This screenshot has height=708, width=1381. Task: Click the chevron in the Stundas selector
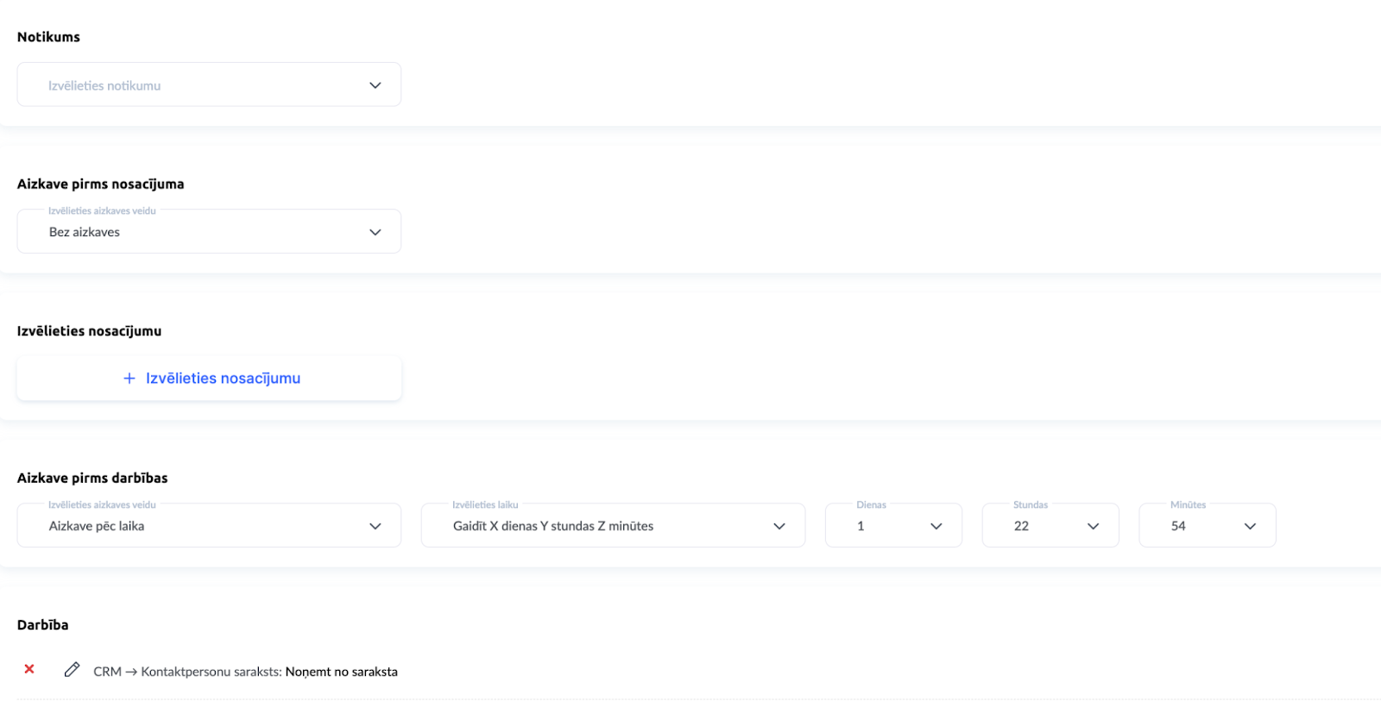point(1093,526)
